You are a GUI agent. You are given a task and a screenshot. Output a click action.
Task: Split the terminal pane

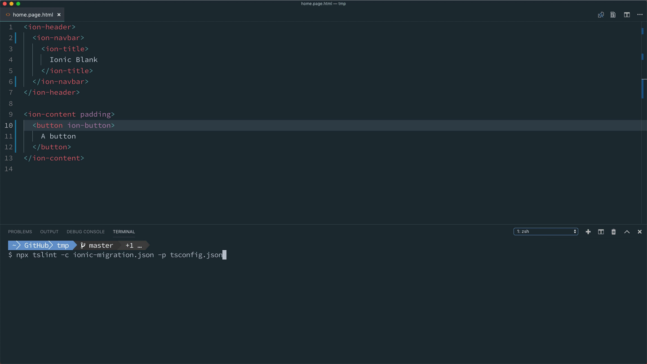coord(601,232)
